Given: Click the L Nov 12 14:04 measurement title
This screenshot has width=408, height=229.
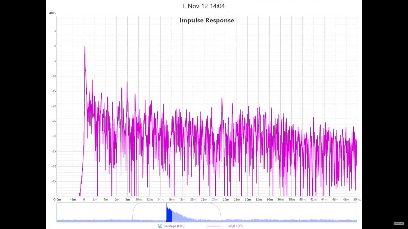Looking at the screenshot, I should tap(204, 6).
